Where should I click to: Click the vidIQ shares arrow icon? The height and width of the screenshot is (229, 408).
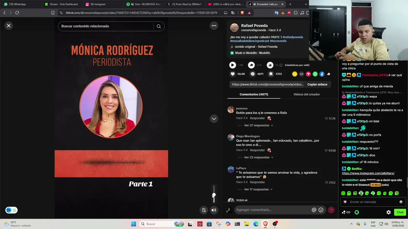[251, 65]
